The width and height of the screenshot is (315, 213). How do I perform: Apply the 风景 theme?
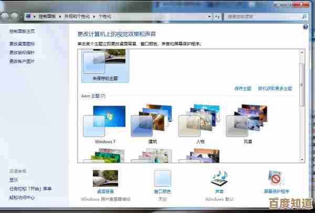247,125
